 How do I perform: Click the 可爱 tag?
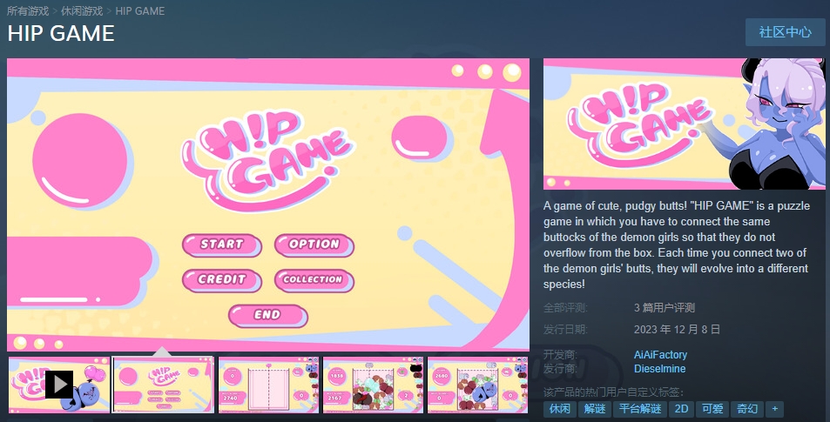(x=712, y=409)
